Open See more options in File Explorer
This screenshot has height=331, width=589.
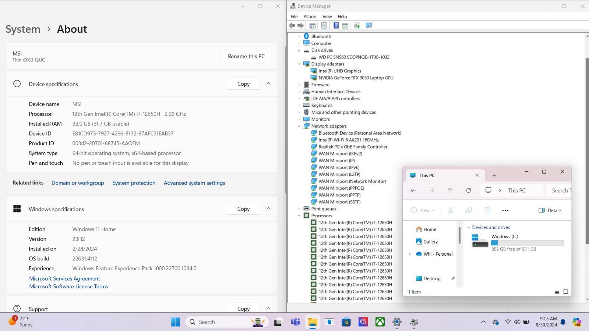pos(505,210)
